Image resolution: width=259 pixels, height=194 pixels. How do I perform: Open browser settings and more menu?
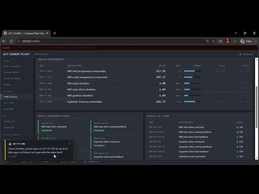(x=235, y=41)
